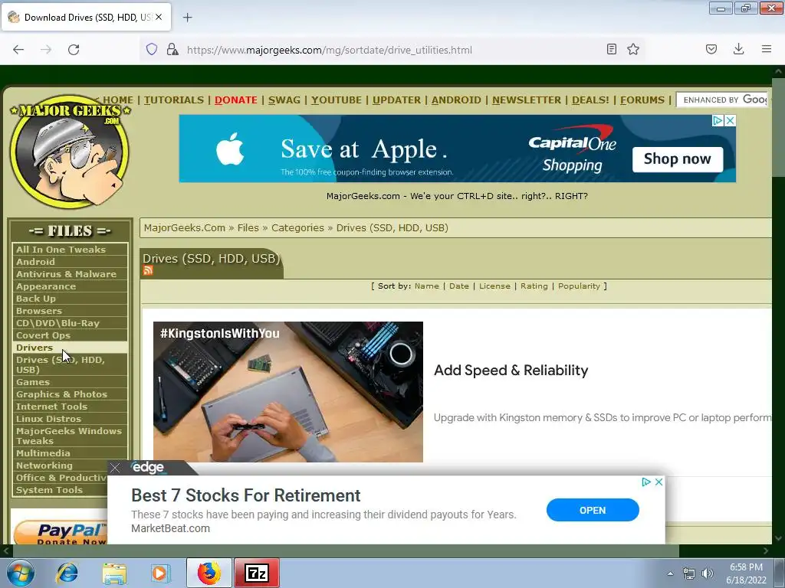Open the ANDROID menu link
This screenshot has height=588, width=785.
click(456, 100)
